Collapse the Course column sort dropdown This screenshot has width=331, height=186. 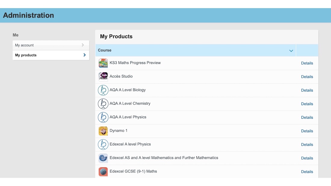tap(291, 50)
